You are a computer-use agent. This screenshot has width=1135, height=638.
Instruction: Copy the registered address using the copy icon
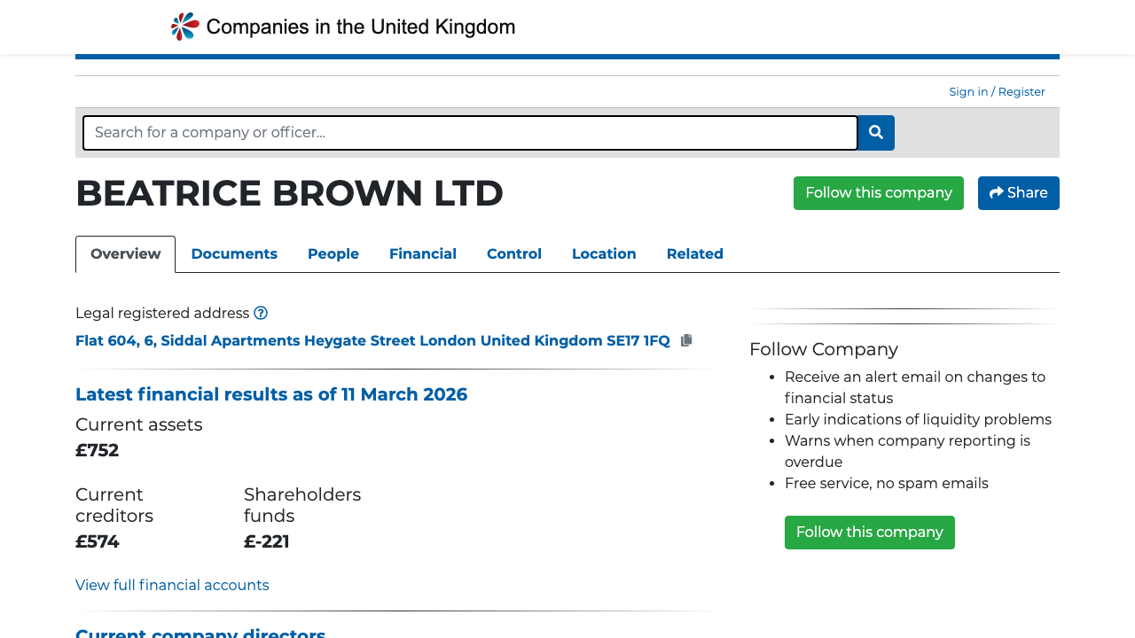[686, 339]
